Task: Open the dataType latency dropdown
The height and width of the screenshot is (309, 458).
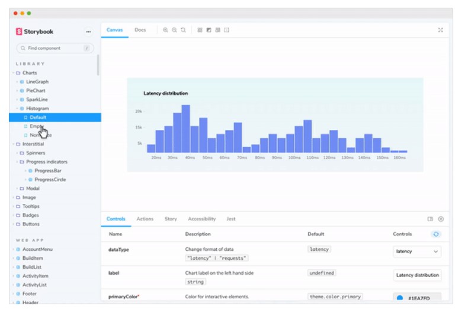Action: click(x=417, y=251)
